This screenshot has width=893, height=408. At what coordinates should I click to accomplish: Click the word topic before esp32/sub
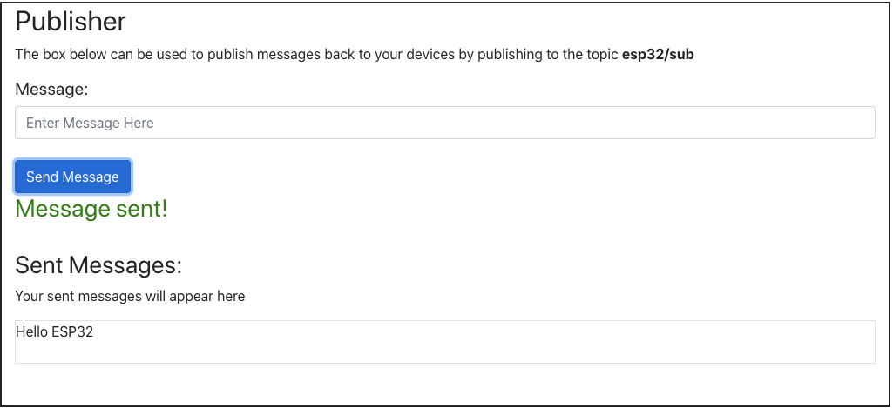603,55
